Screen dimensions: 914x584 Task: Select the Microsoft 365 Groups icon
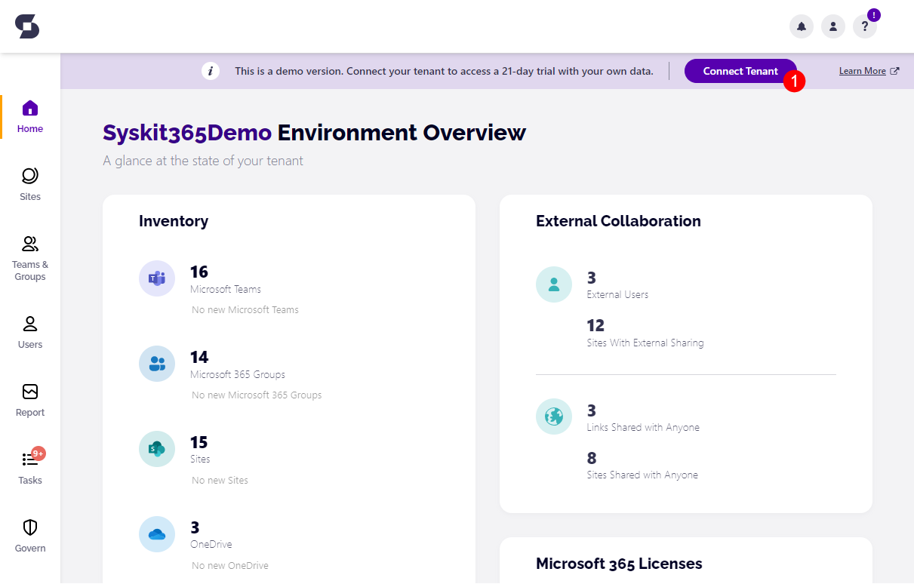(x=156, y=364)
